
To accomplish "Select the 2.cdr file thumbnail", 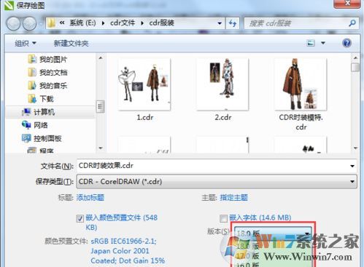I will [x=222, y=84].
